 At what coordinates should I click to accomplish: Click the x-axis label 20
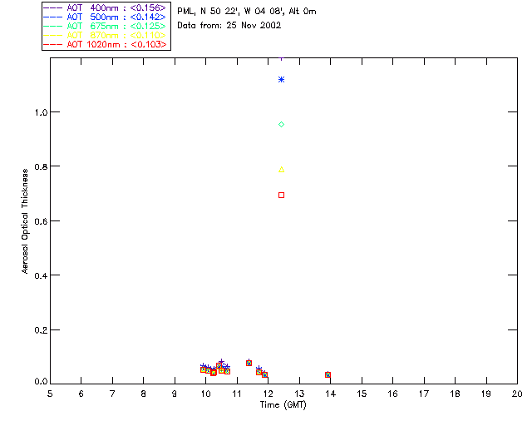click(517, 394)
